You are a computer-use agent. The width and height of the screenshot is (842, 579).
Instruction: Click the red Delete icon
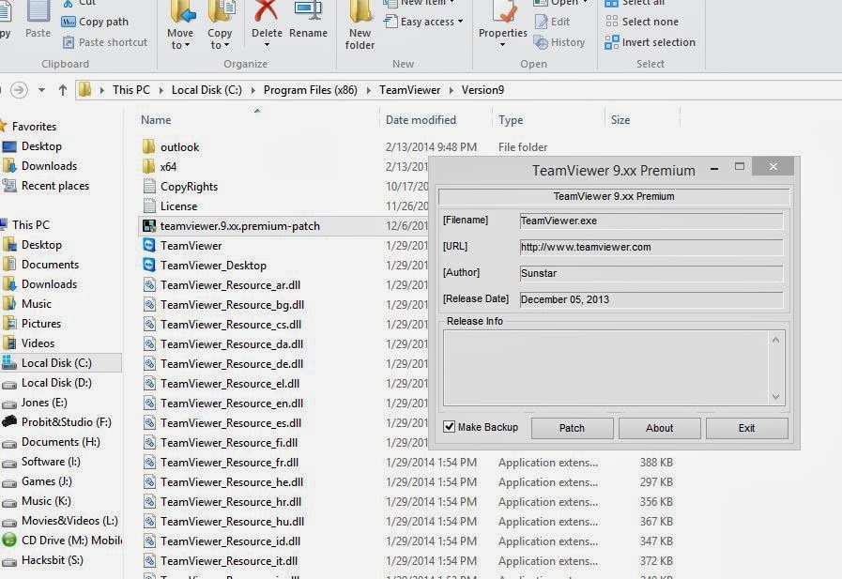pyautogui.click(x=267, y=12)
